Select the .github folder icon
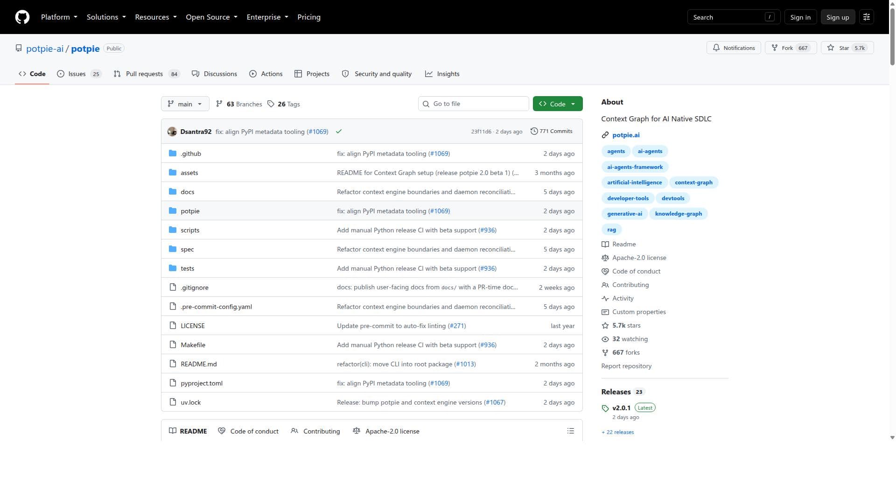896x504 pixels. click(173, 154)
